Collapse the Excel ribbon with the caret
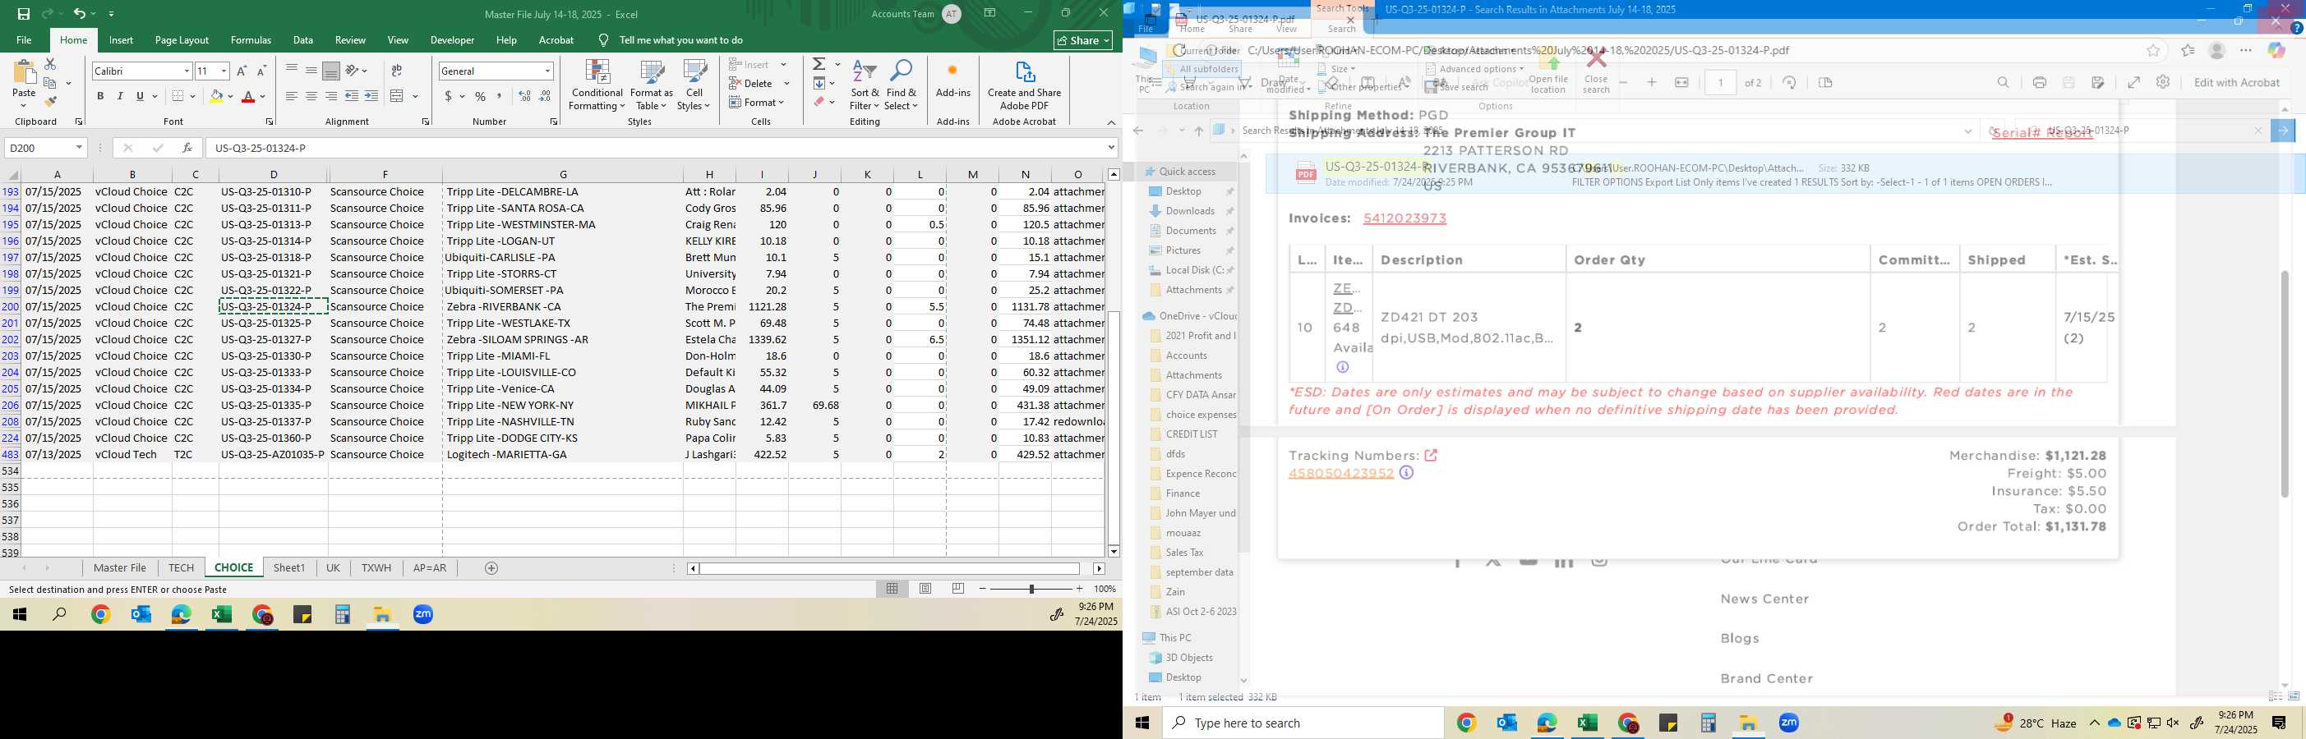Viewport: 2306px width, 739px height. pyautogui.click(x=1111, y=122)
